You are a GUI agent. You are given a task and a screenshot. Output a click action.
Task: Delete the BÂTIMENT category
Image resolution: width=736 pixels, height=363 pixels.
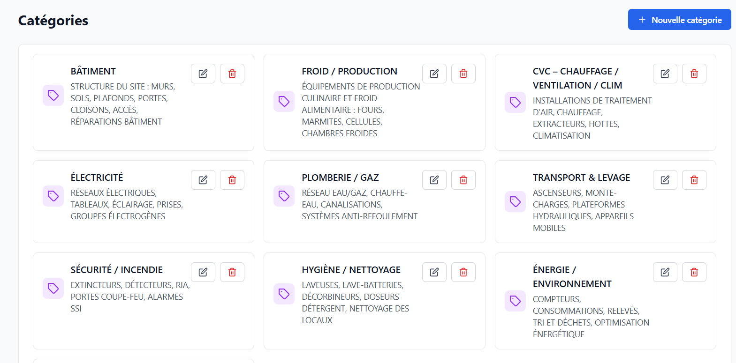[232, 74]
